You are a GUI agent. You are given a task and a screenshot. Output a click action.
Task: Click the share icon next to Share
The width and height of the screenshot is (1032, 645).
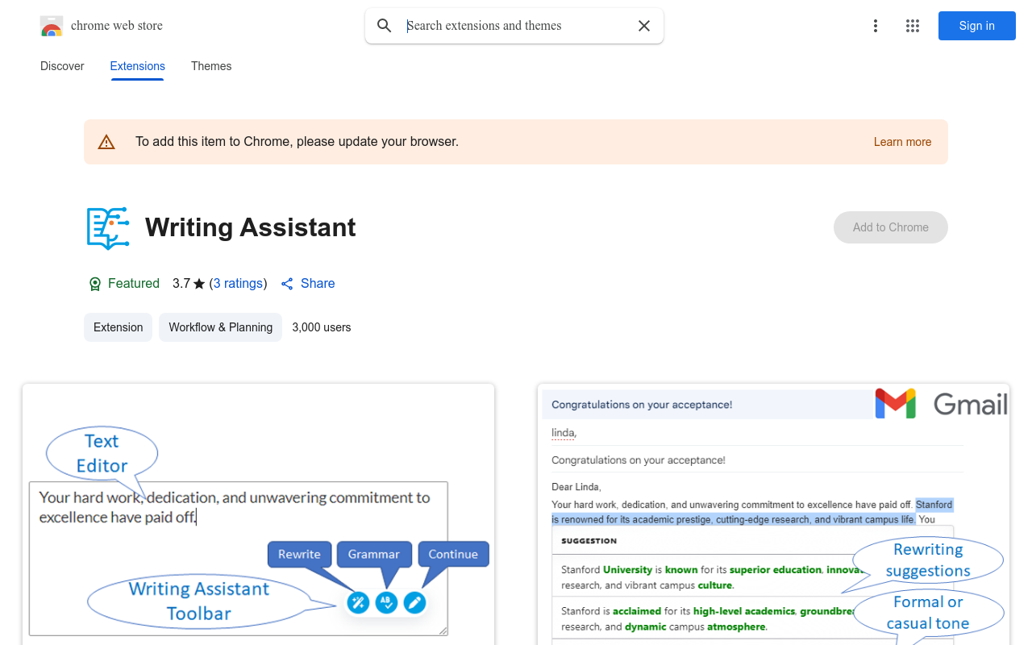tap(287, 284)
